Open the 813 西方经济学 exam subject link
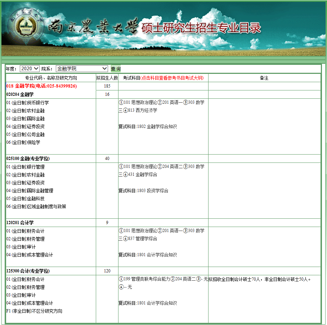 coord(142,110)
